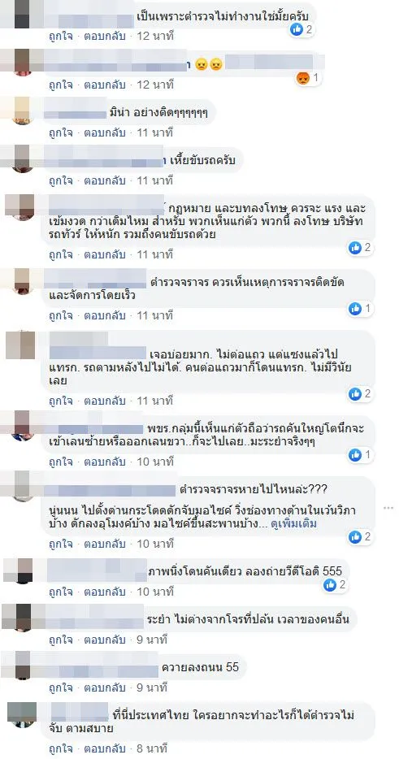Click like reaction icon on ตำรวจจราจรหายไปไหน comment
The image size is (399, 759).
(355, 537)
